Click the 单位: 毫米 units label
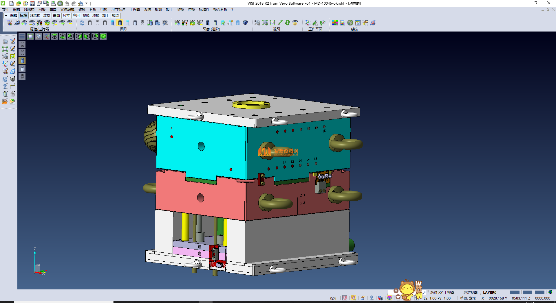Screen dimensions: 556x303 [x=468, y=298]
